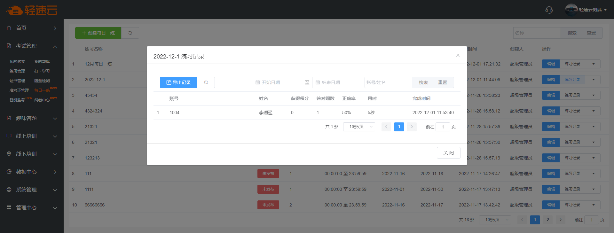Close the 练习记录 dialog with X
Viewport: 614px width, 233px height.
pos(458,55)
